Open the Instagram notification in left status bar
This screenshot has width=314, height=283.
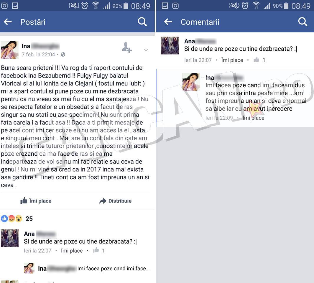tap(4, 6)
